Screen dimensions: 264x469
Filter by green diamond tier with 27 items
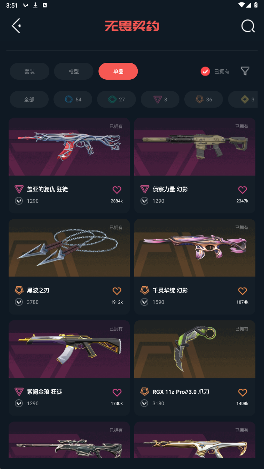[116, 99]
